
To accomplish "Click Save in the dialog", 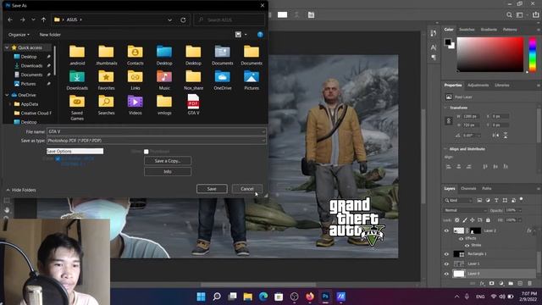I will tap(212, 189).
